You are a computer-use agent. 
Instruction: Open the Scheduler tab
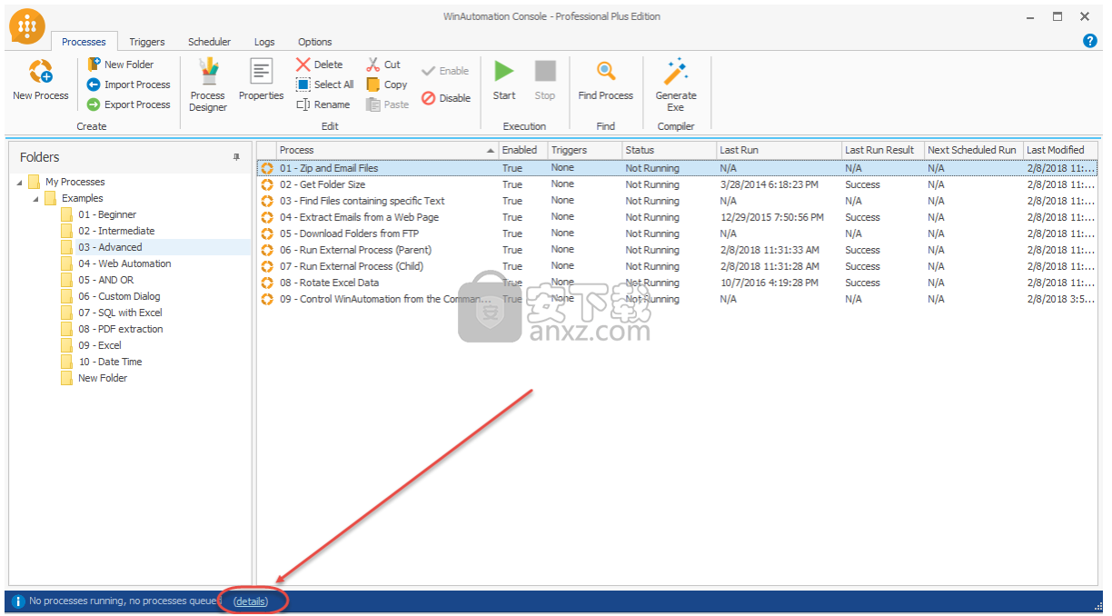point(209,42)
